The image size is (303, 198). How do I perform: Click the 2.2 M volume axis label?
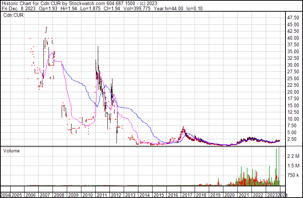293,156
